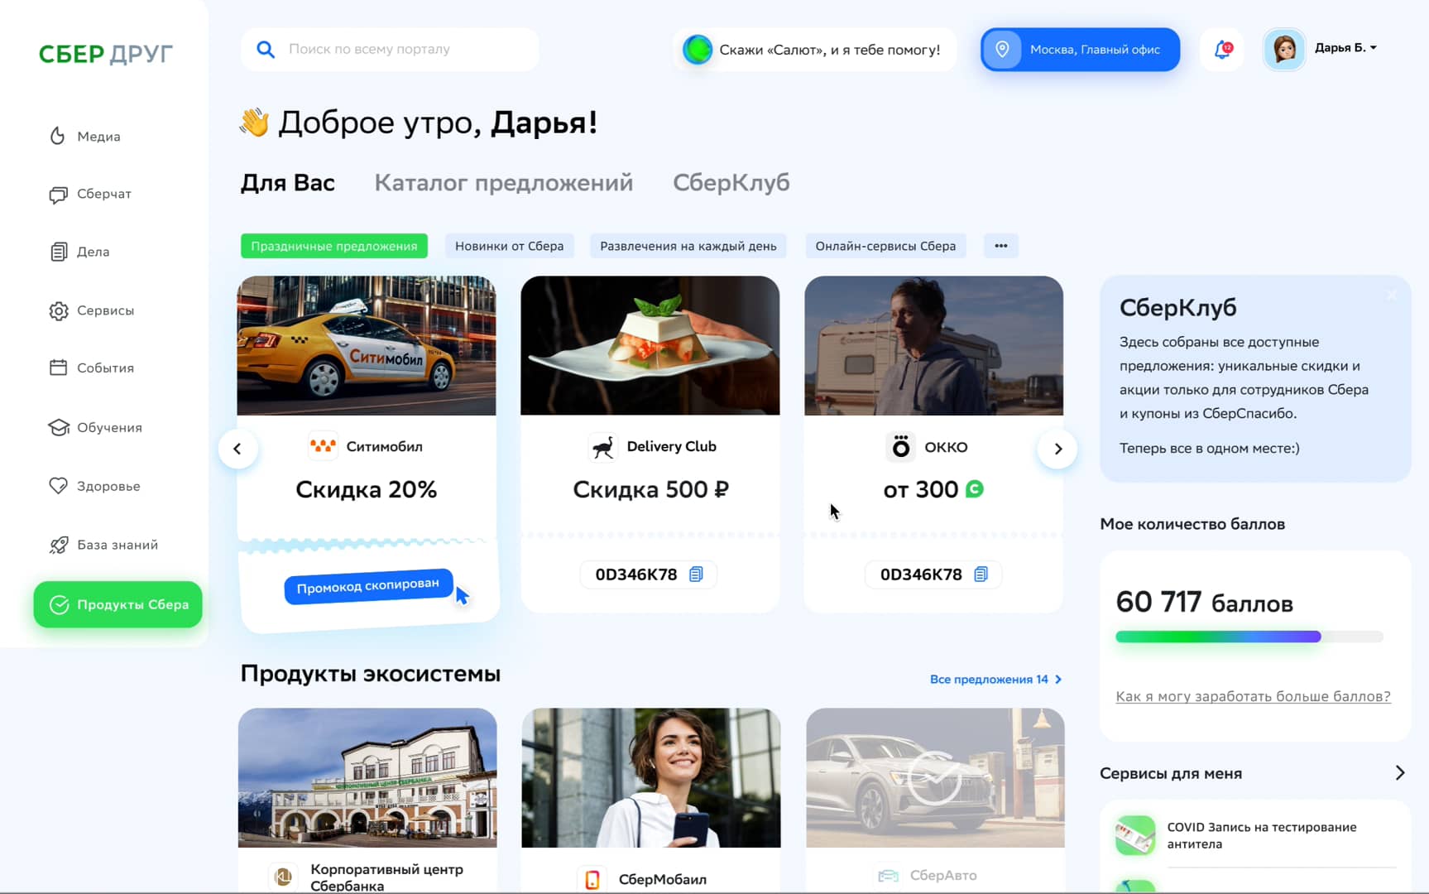Open Как я могу заработать больше баллов link
The width and height of the screenshot is (1429, 894).
pyautogui.click(x=1254, y=696)
